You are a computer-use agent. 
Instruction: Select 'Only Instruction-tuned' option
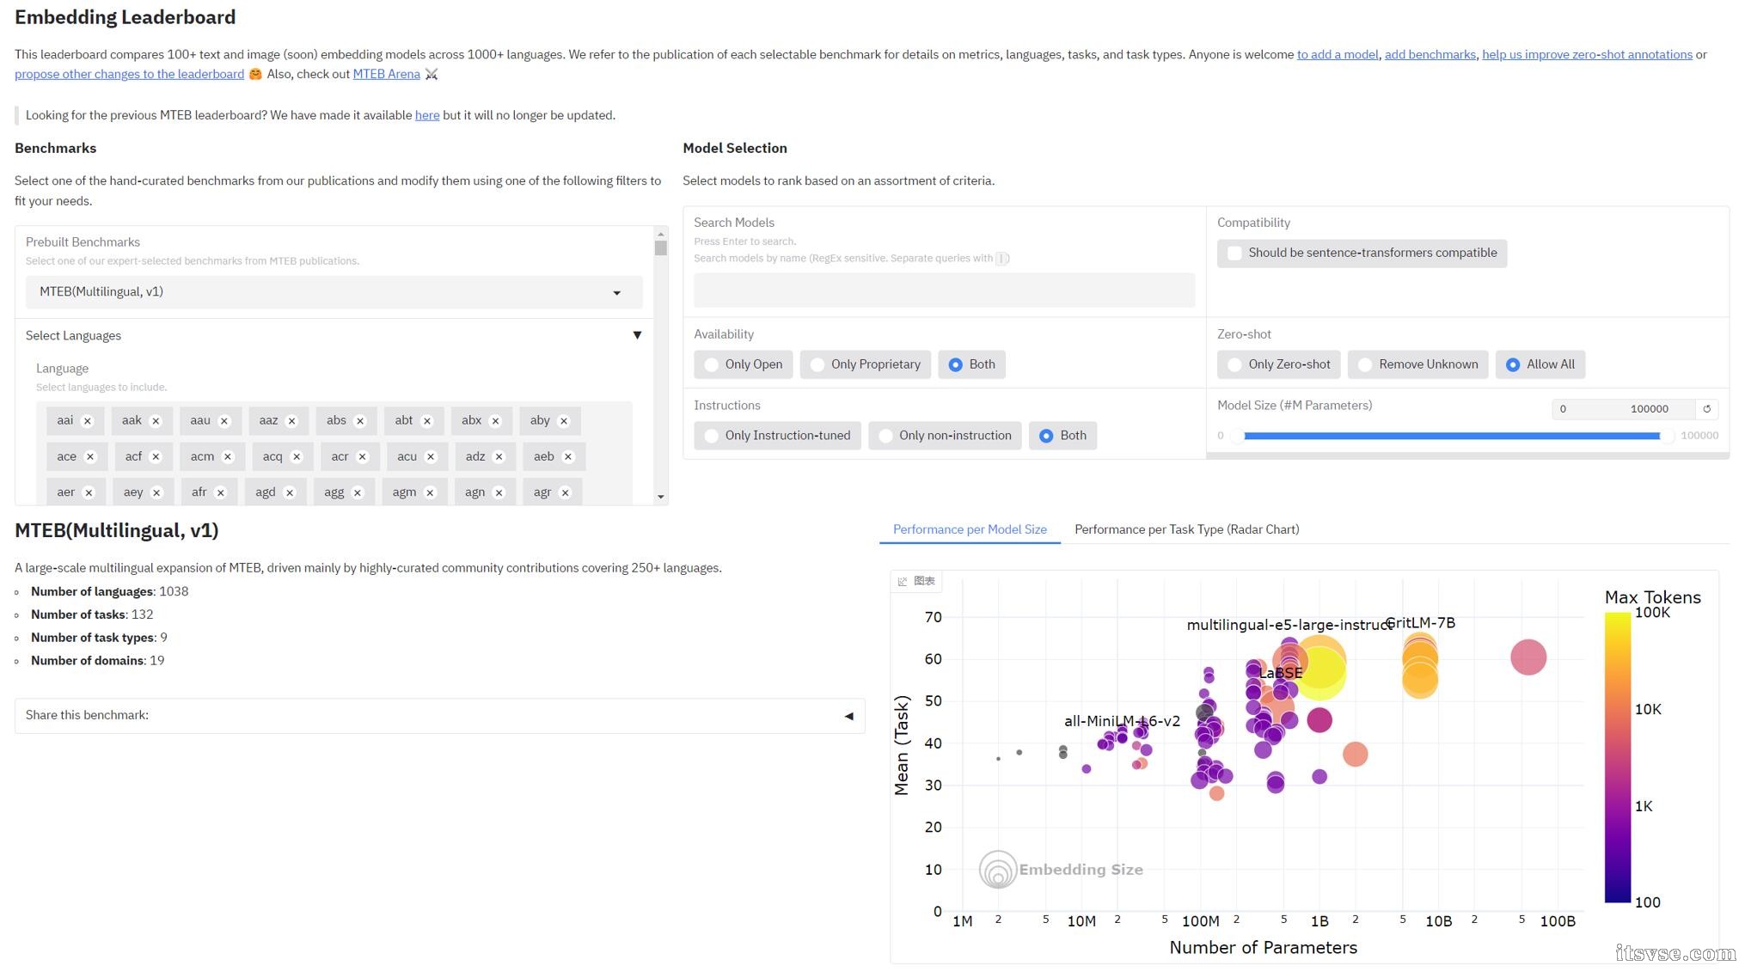[x=777, y=437]
